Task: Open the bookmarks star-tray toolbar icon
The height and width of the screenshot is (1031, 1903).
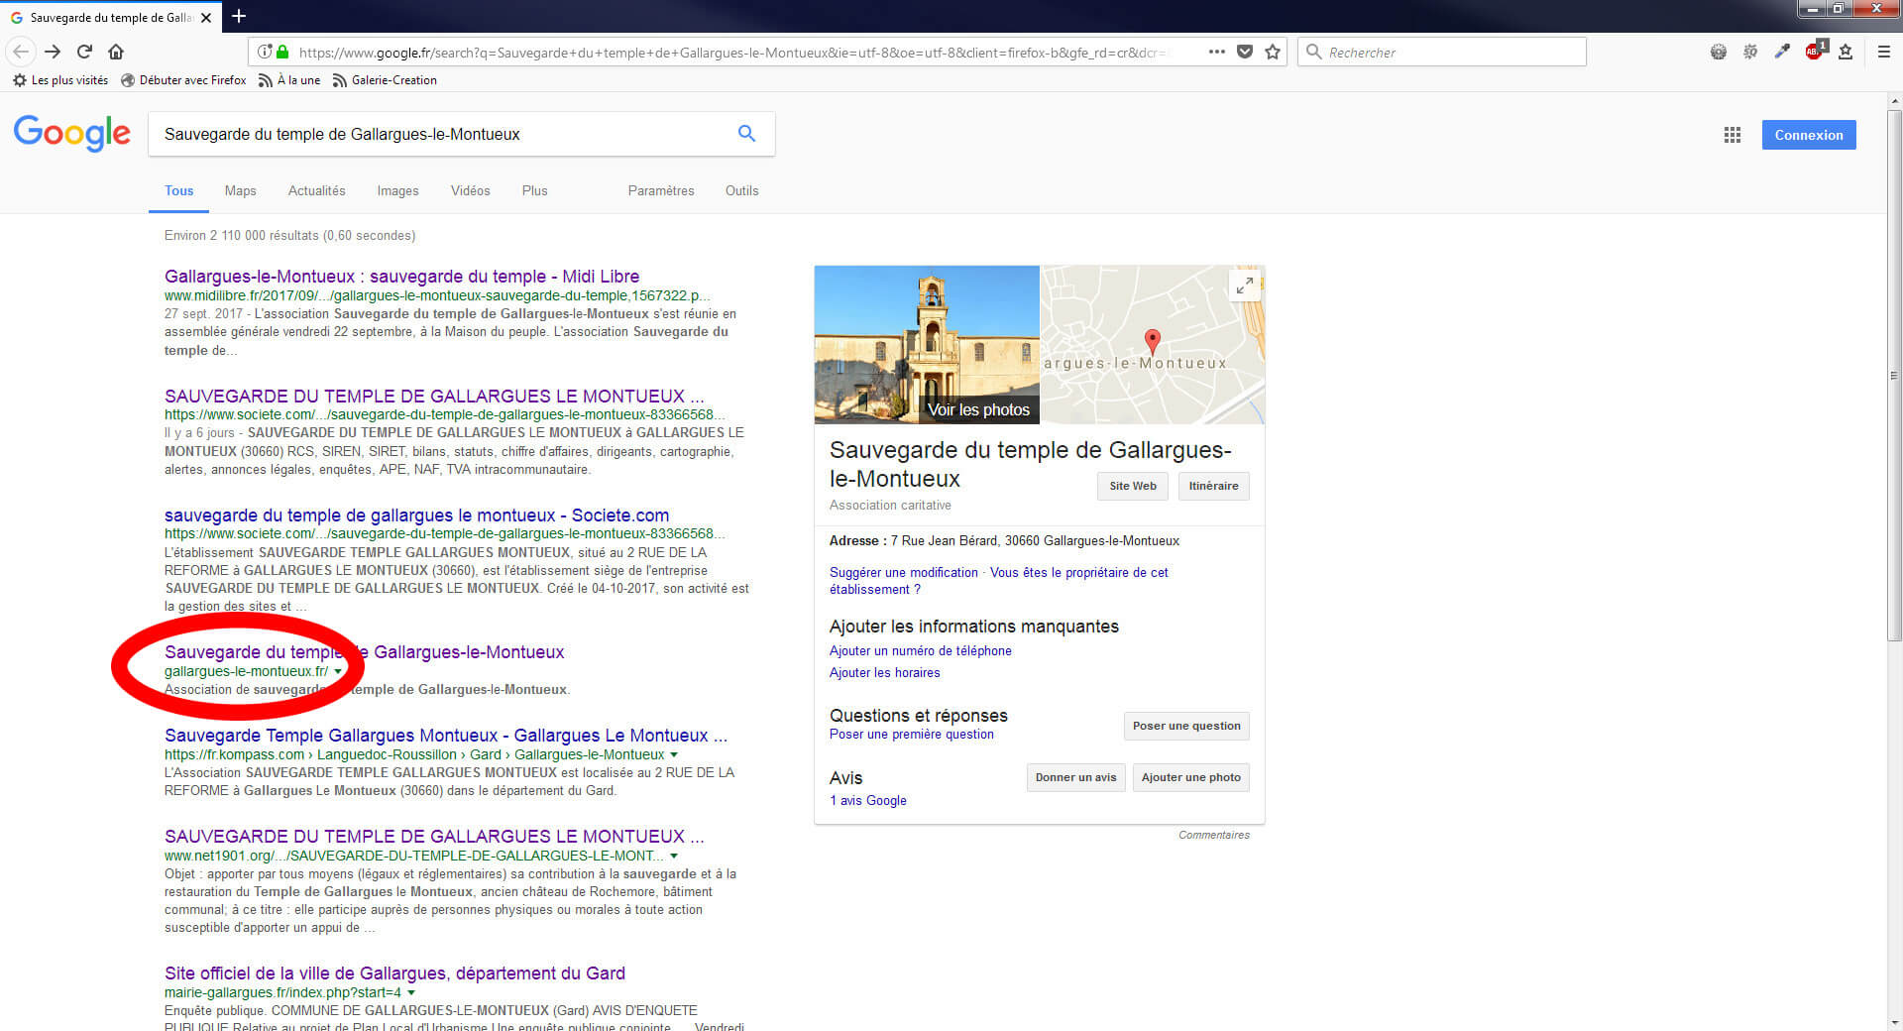Action: [x=1846, y=52]
